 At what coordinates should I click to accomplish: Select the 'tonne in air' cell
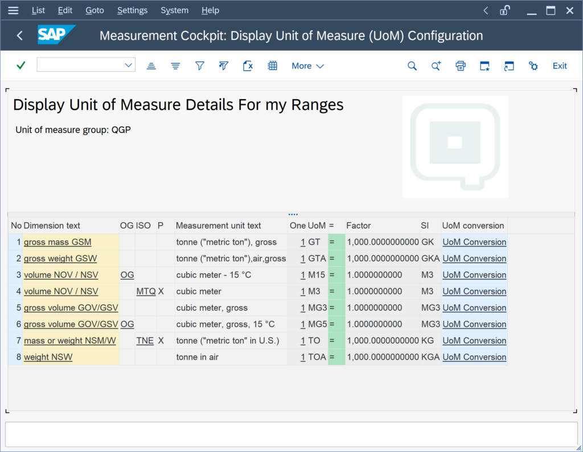tap(231, 357)
